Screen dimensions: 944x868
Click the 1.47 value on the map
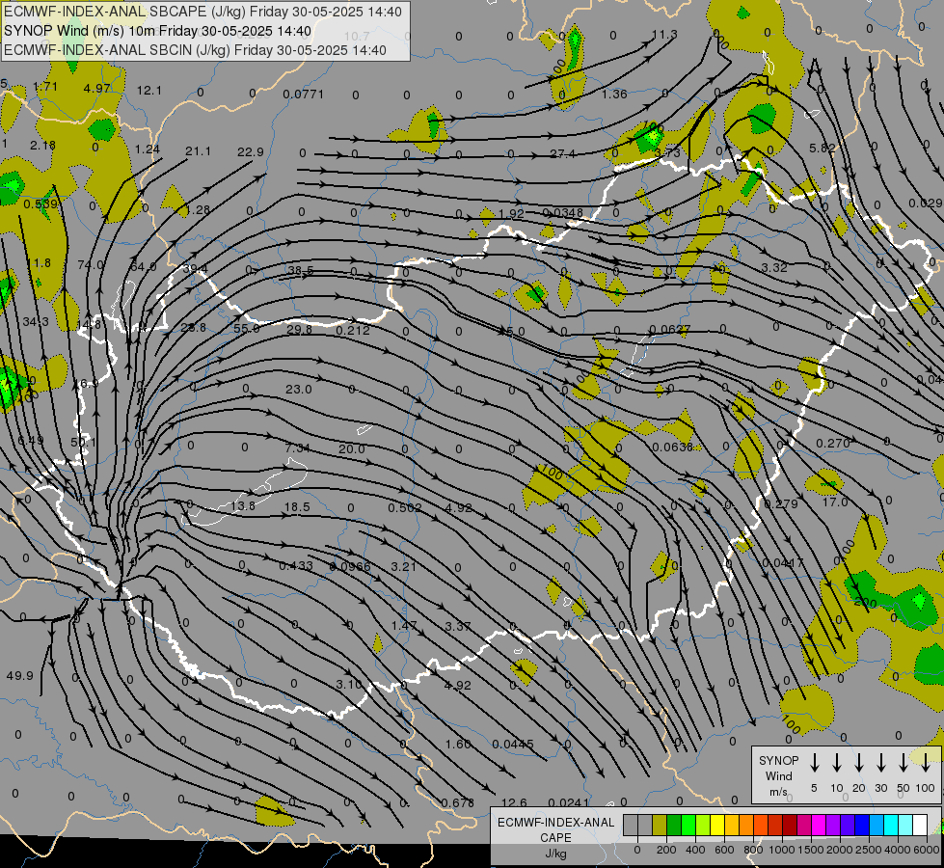[403, 626]
